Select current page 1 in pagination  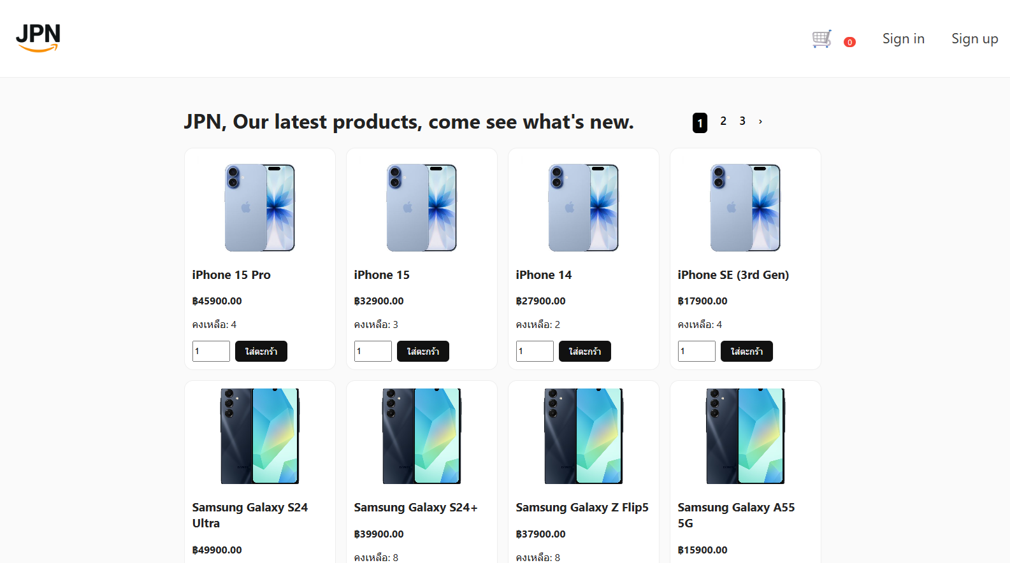tap(700, 122)
